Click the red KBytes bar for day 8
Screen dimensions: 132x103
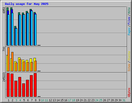click(x=35, y=85)
